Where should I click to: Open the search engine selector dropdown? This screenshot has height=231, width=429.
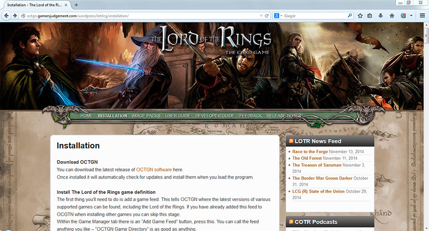[278, 16]
